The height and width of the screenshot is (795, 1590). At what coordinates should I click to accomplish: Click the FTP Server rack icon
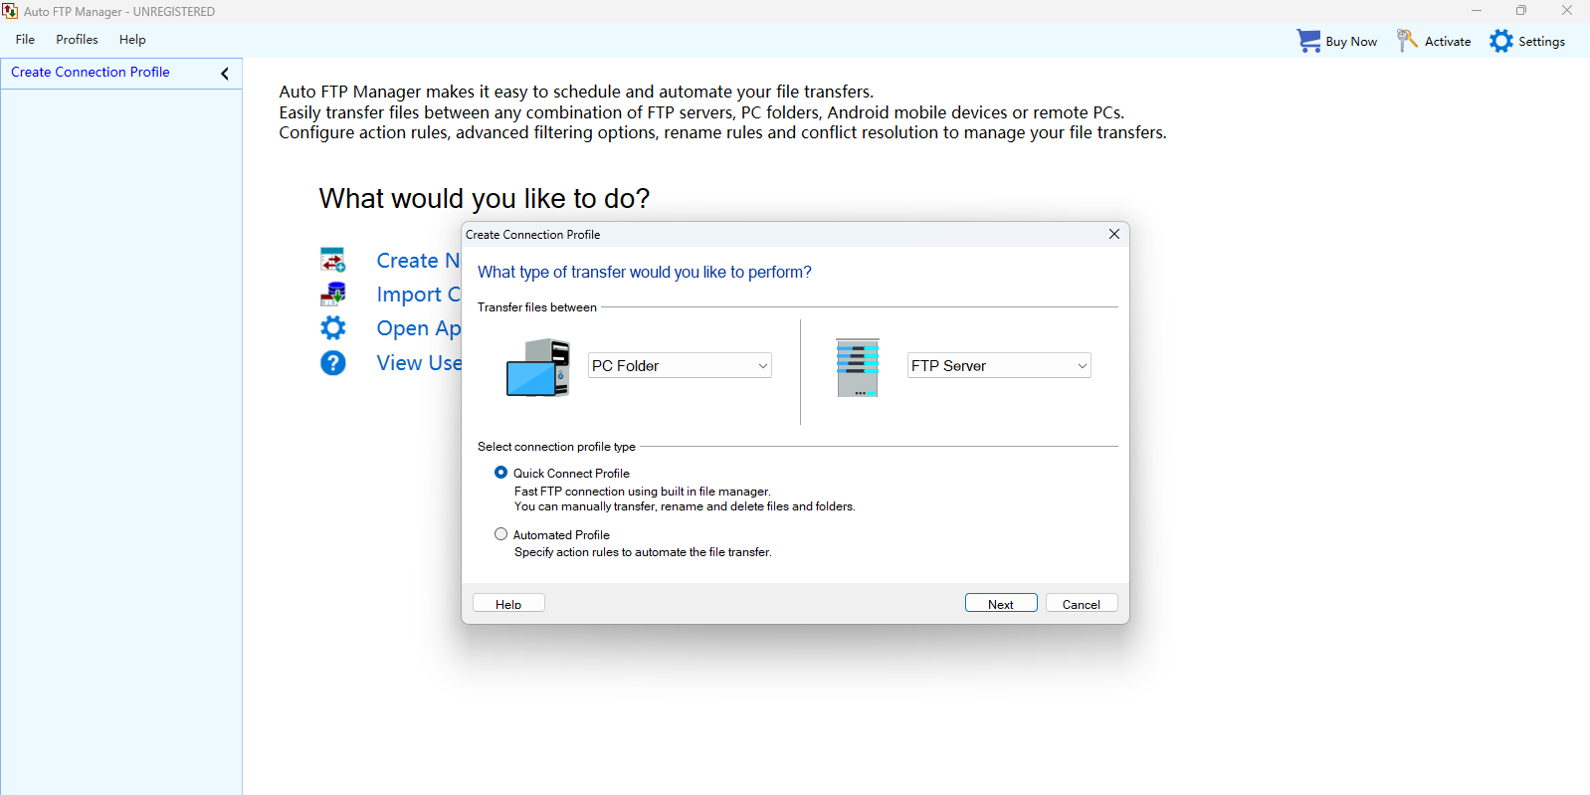[x=858, y=367]
